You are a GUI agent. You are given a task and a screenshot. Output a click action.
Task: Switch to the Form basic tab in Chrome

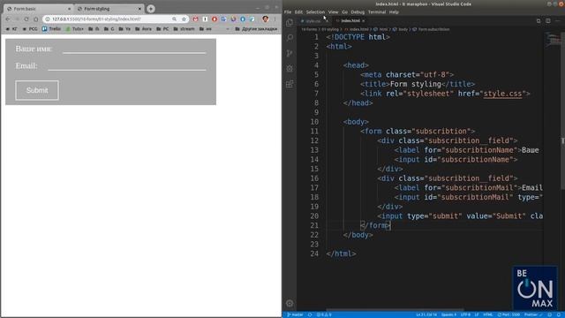point(38,9)
